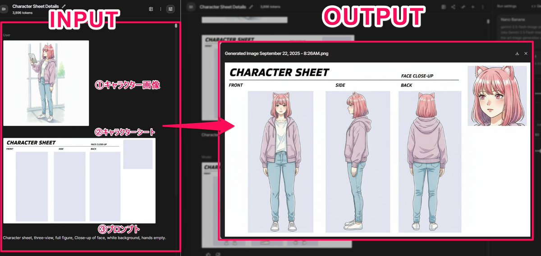Viewport: 541px width, 256px height.
Task: Click the 'User' role label in the INPUT window
Action: coord(7,35)
